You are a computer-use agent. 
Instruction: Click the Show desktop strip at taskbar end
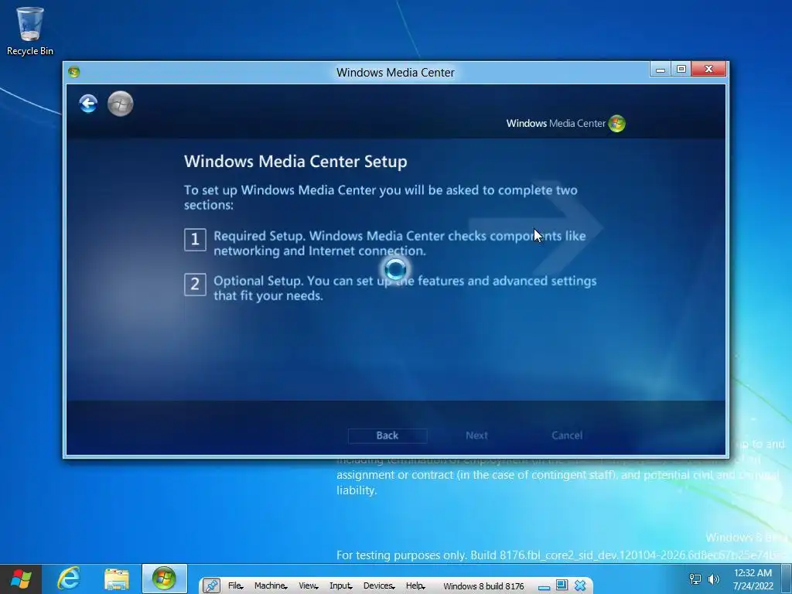(787, 579)
